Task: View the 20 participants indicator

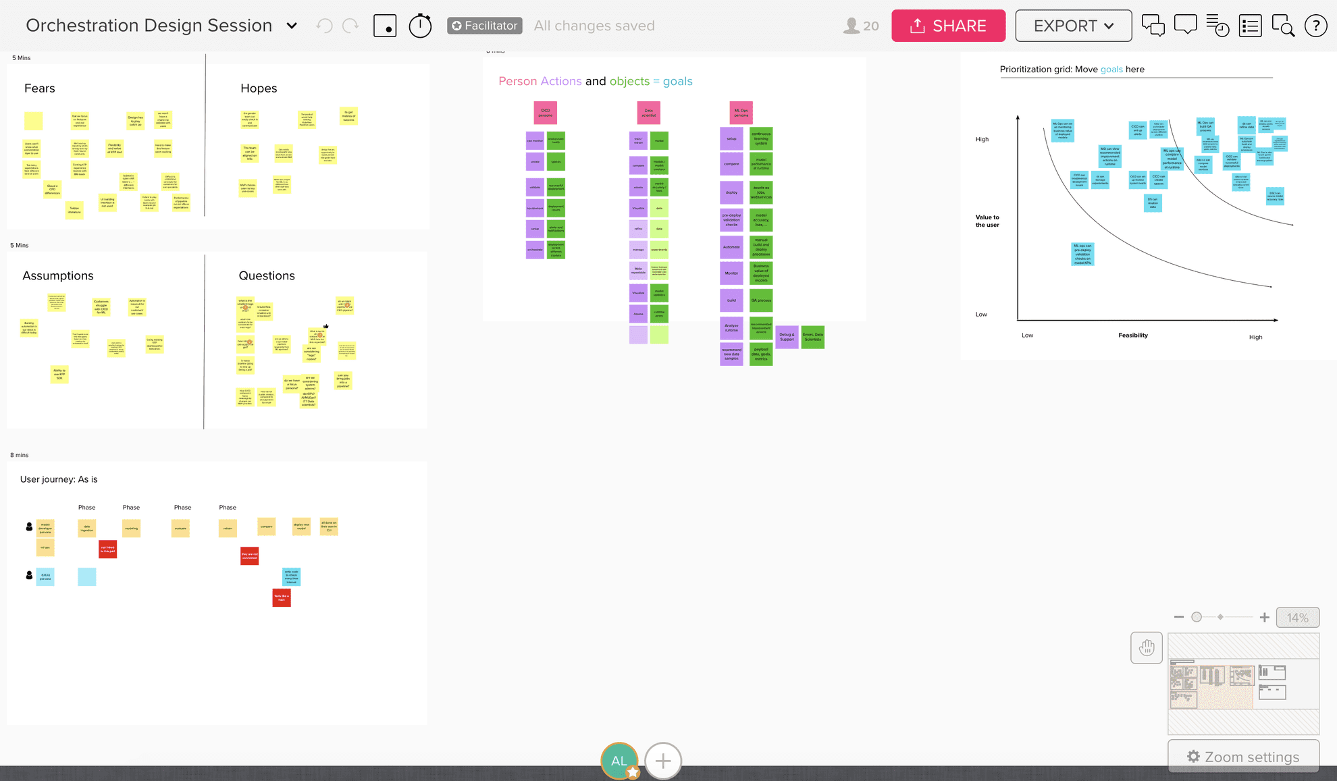Action: coord(861,26)
